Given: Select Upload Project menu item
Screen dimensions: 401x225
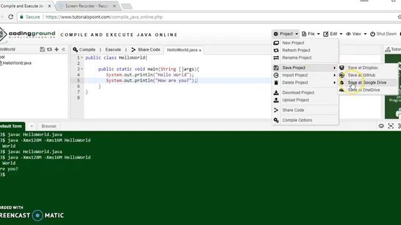Looking at the screenshot, I should [x=305, y=100].
